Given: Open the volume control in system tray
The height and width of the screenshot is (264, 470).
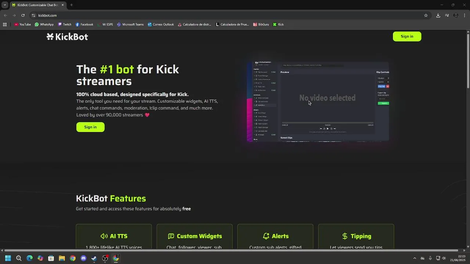Looking at the screenshot, I should pos(444,258).
